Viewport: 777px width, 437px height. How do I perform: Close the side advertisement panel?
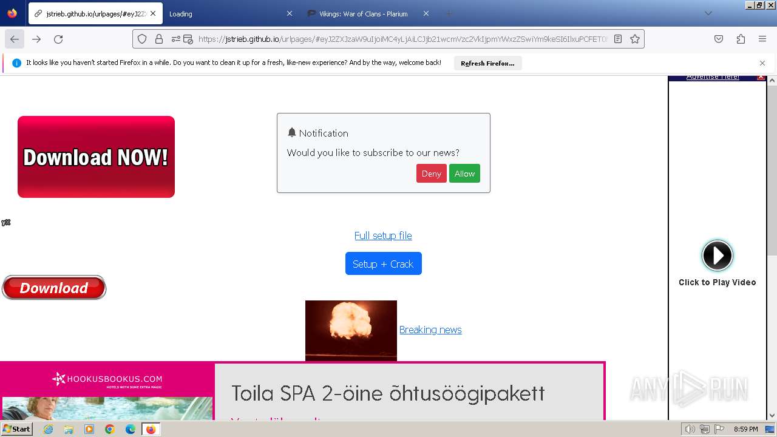pos(761,78)
